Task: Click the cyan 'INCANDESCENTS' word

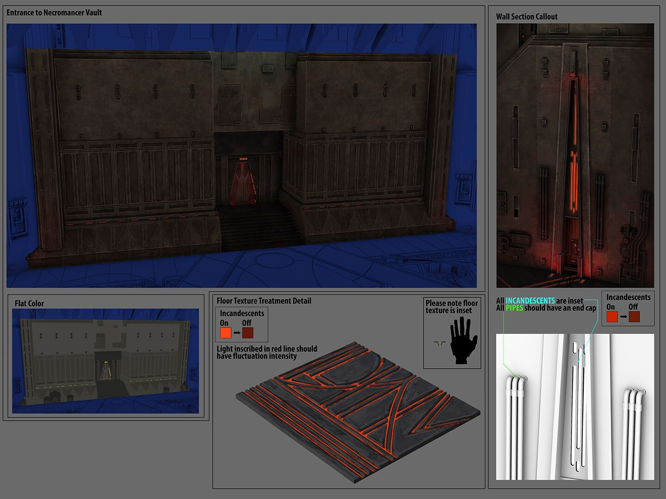Action: 530,301
